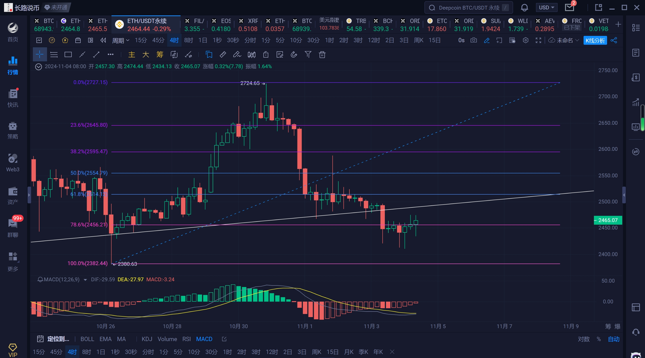Image resolution: width=645 pixels, height=358 pixels.
Task: Toggle EMA indicator overlay
Action: [106, 339]
